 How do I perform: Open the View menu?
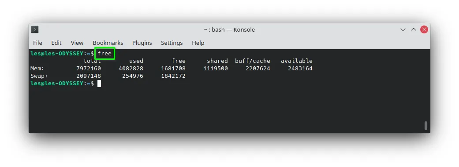[x=77, y=43]
